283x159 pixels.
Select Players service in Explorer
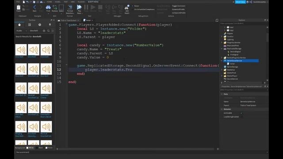click(230, 34)
